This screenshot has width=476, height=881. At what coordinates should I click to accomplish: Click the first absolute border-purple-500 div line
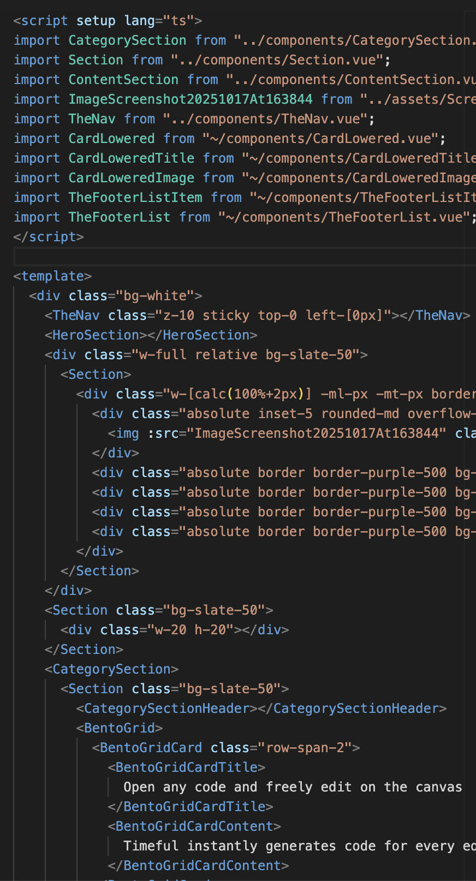coord(284,473)
